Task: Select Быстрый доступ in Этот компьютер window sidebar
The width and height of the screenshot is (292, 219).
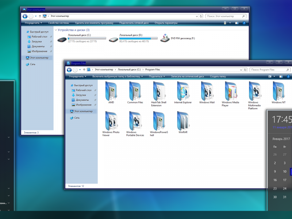Action: click(x=38, y=32)
